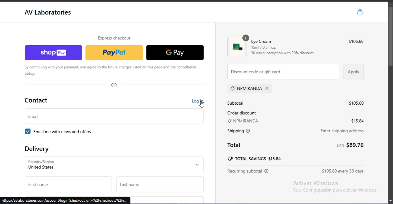Click the '$105.60 every 30 days' text
This screenshot has height=204, width=393.
click(x=343, y=171)
